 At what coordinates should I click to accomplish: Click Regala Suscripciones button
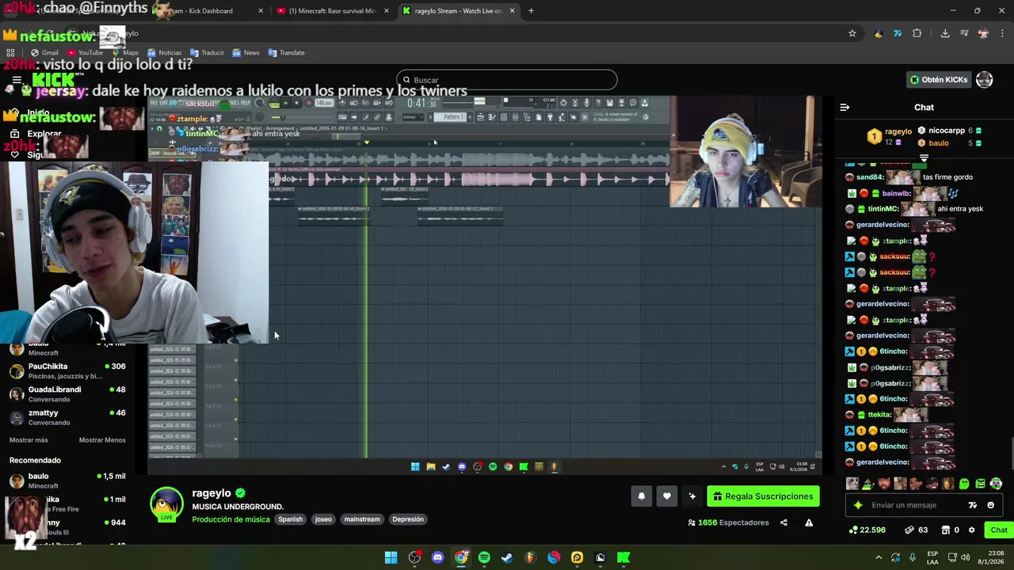click(763, 496)
